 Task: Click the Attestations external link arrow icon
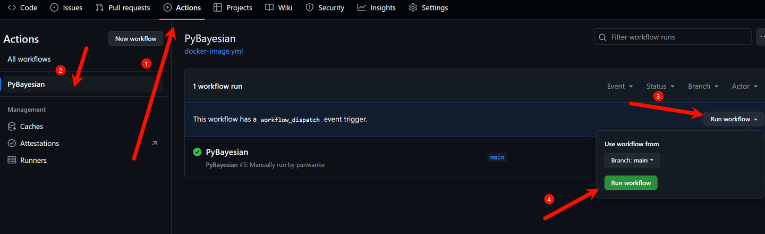pyautogui.click(x=155, y=143)
